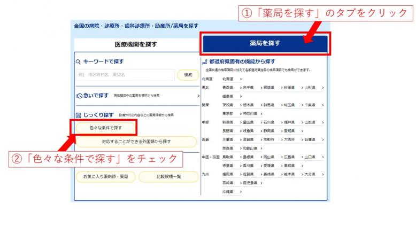416x234 pixels.
Task: Select 石川県 prefecture link
Action: pyautogui.click(x=273, y=122)
